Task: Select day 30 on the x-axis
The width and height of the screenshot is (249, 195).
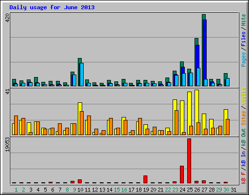Action: [x=226, y=190]
